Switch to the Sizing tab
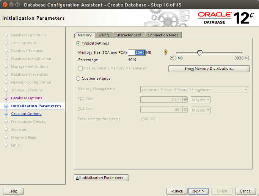This screenshot has width=259, height=196. [104, 35]
